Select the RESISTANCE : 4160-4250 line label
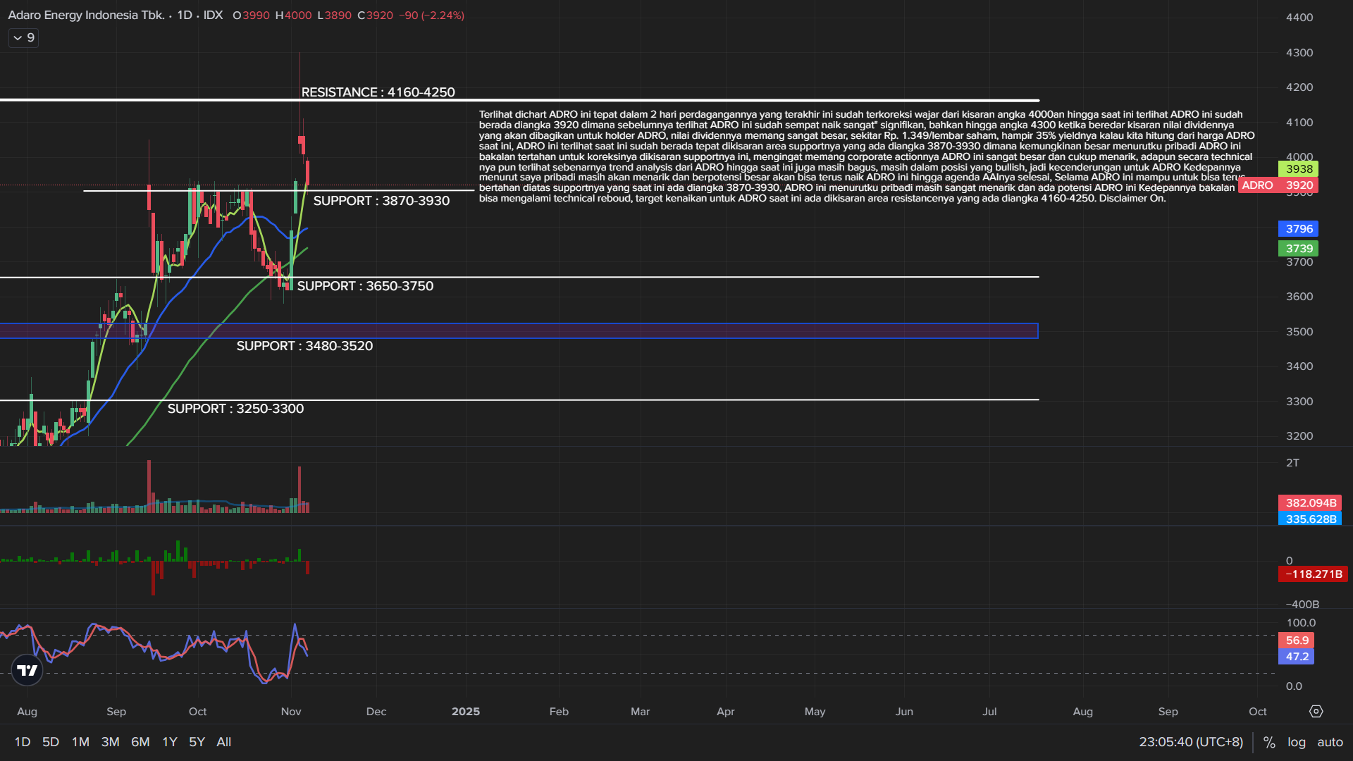Image resolution: width=1353 pixels, height=761 pixels. tap(378, 92)
